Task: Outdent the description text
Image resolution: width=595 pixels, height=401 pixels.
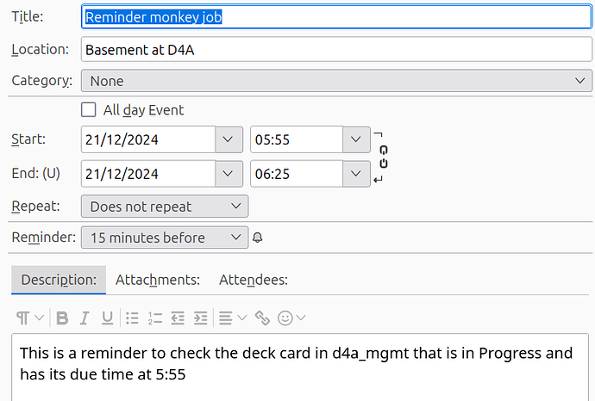Action: coord(178,318)
